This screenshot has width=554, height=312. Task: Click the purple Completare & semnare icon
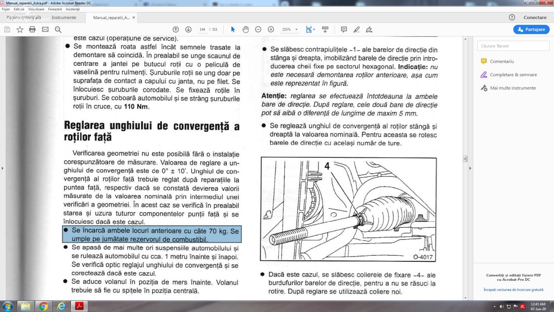click(484, 75)
